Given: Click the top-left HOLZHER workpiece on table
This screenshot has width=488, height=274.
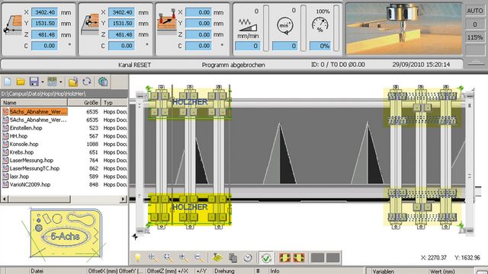Looking at the screenshot, I should tap(190, 104).
